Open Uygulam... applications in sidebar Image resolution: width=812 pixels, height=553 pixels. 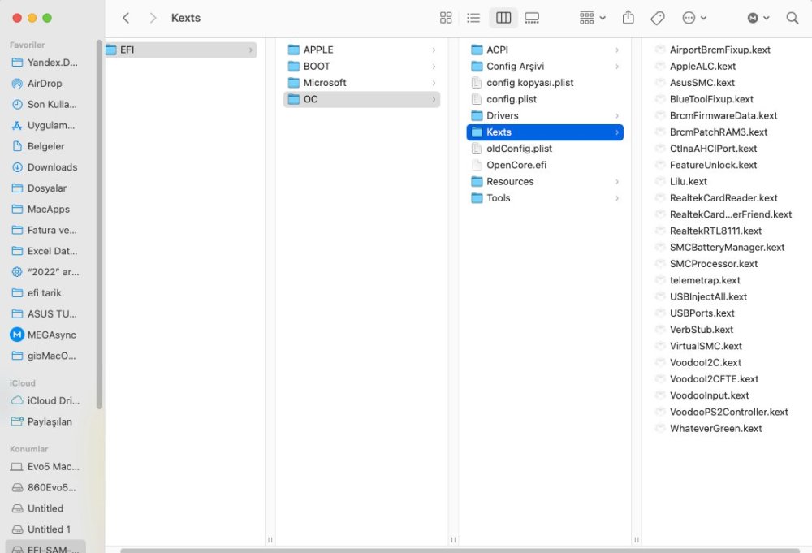click(x=45, y=125)
